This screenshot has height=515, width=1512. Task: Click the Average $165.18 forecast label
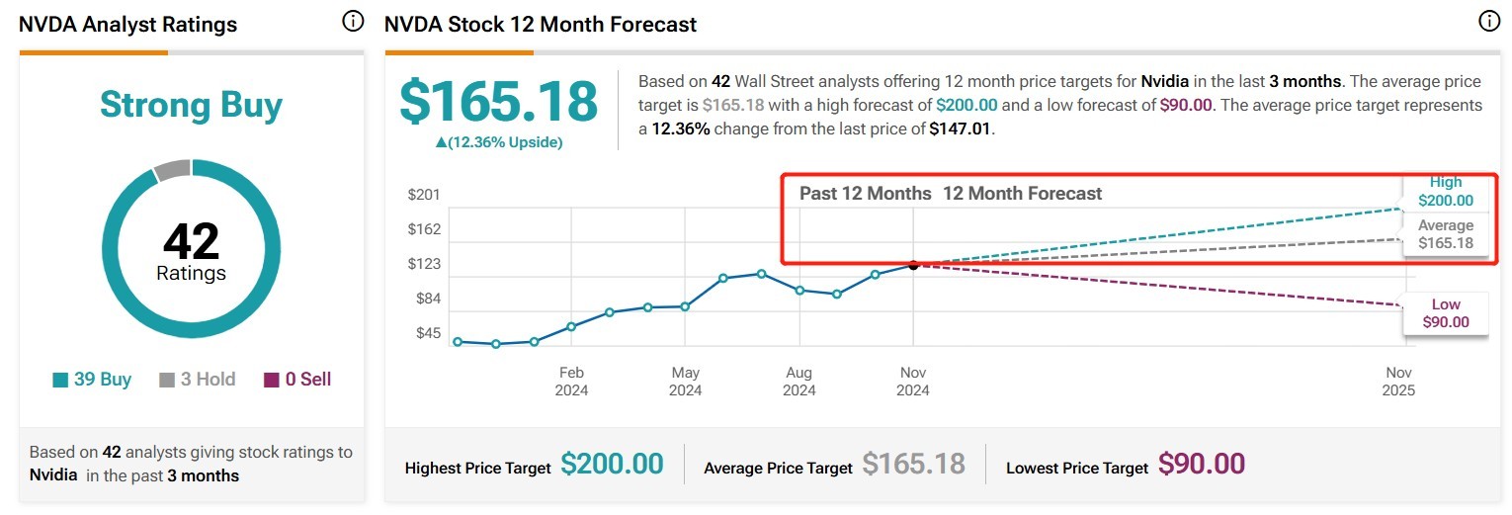coord(1445,234)
